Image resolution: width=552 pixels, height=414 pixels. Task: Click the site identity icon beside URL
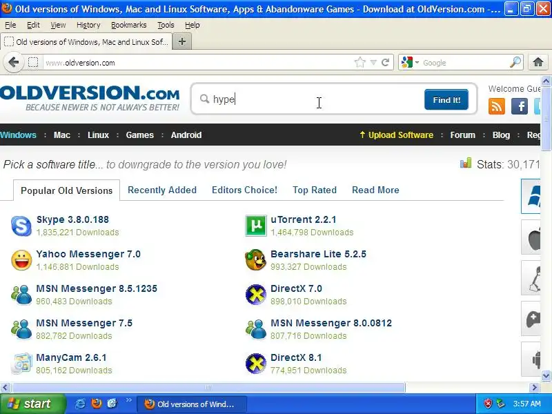click(x=33, y=63)
